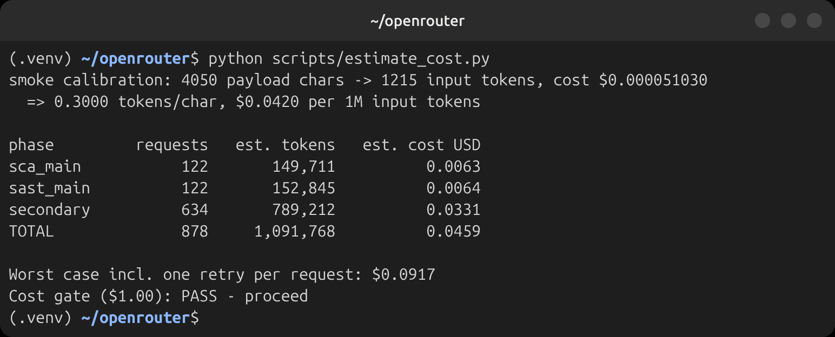
Task: Click the rightmost gray window control circle
Action: coord(814,21)
